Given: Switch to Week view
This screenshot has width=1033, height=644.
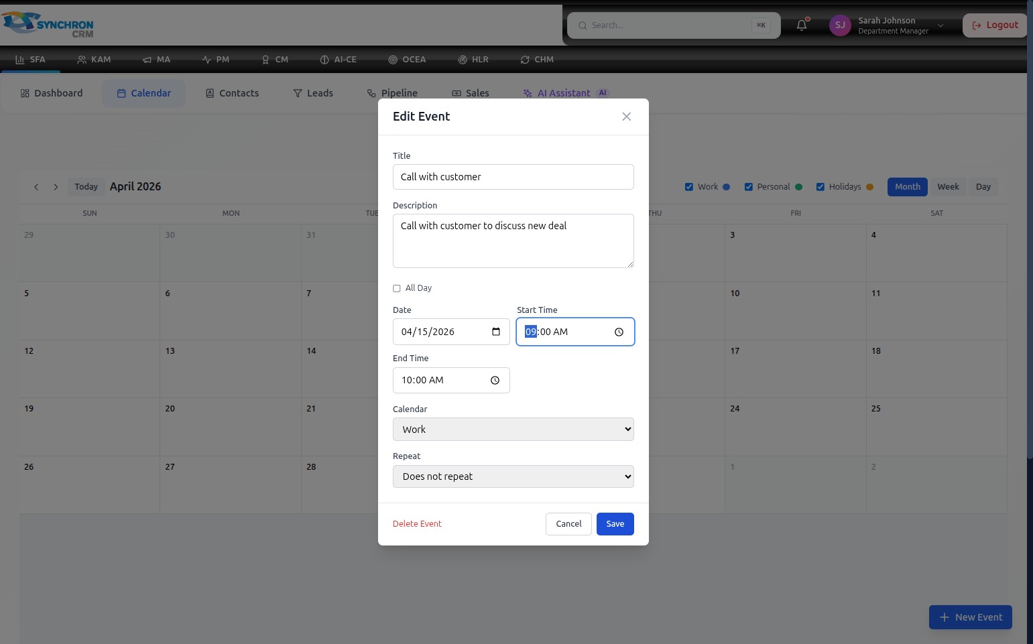Looking at the screenshot, I should pos(948,187).
